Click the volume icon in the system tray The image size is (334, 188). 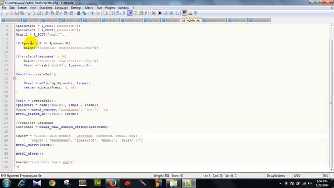point(309,183)
